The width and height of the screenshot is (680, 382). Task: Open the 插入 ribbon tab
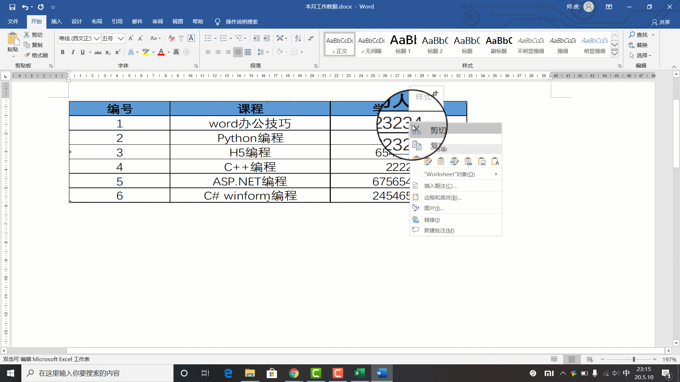56,22
